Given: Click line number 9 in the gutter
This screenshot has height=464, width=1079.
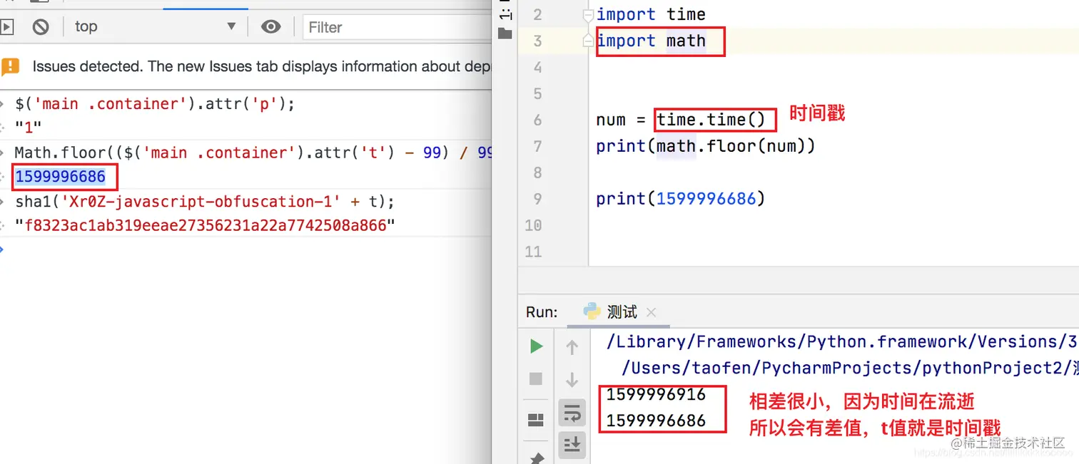Looking at the screenshot, I should [537, 200].
